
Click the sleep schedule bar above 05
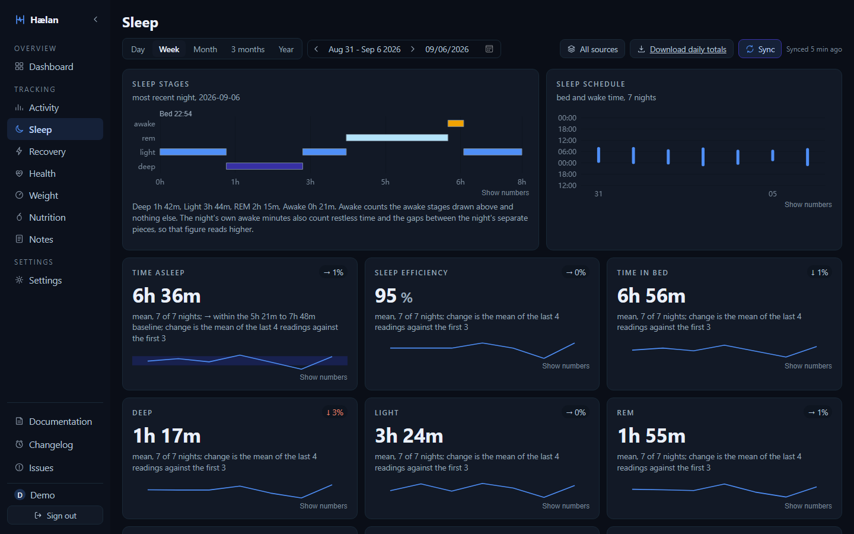click(x=773, y=155)
